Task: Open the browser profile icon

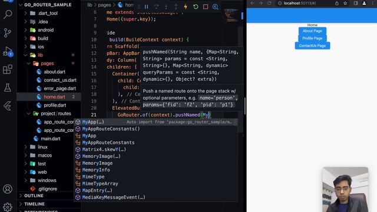Action: click(364, 3)
